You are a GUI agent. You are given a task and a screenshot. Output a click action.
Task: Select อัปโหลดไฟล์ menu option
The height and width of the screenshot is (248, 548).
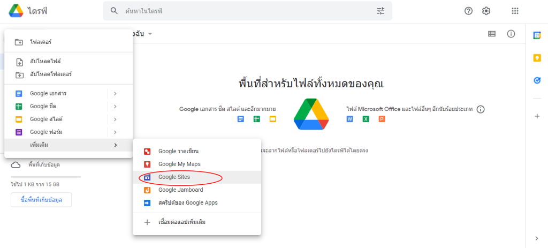[x=45, y=62]
